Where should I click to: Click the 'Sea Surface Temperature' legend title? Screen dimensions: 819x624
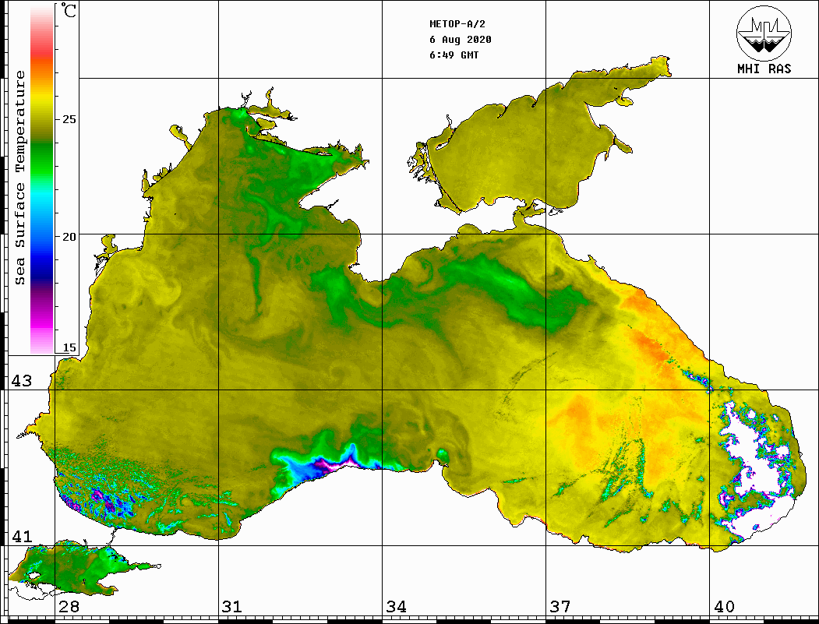pyautogui.click(x=19, y=178)
